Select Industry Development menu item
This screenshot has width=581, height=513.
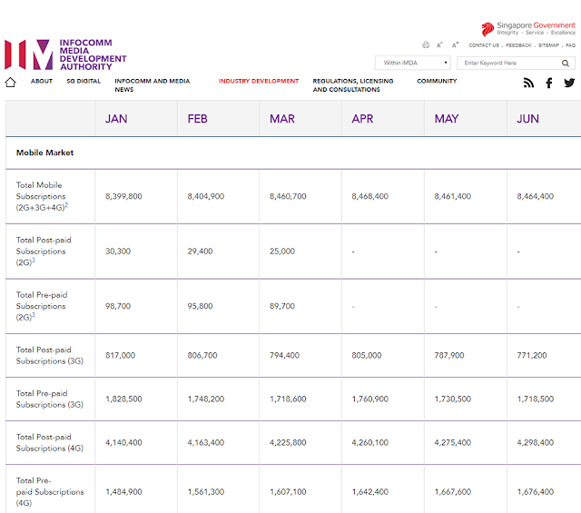258,81
